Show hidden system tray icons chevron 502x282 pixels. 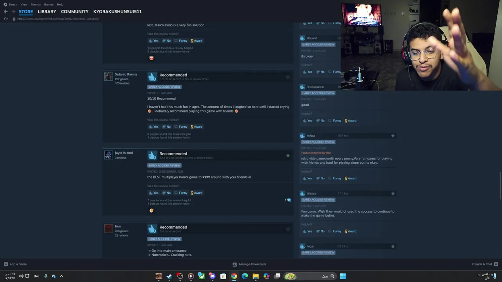[x=61, y=276]
